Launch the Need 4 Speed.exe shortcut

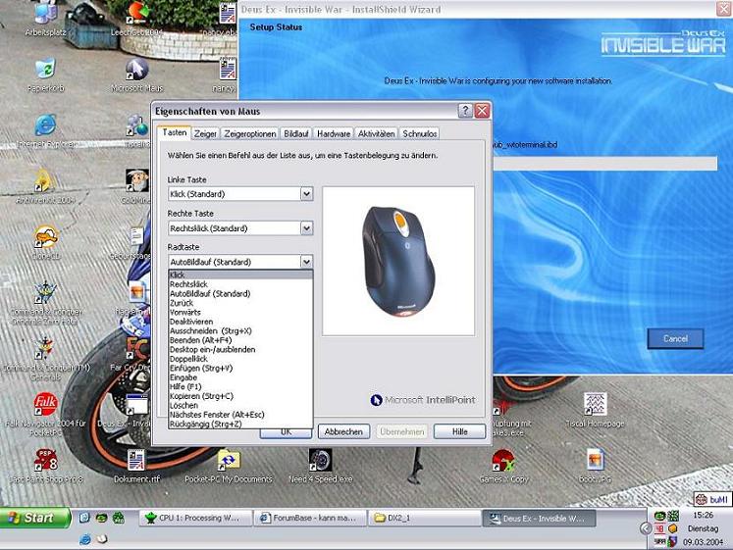click(x=320, y=465)
